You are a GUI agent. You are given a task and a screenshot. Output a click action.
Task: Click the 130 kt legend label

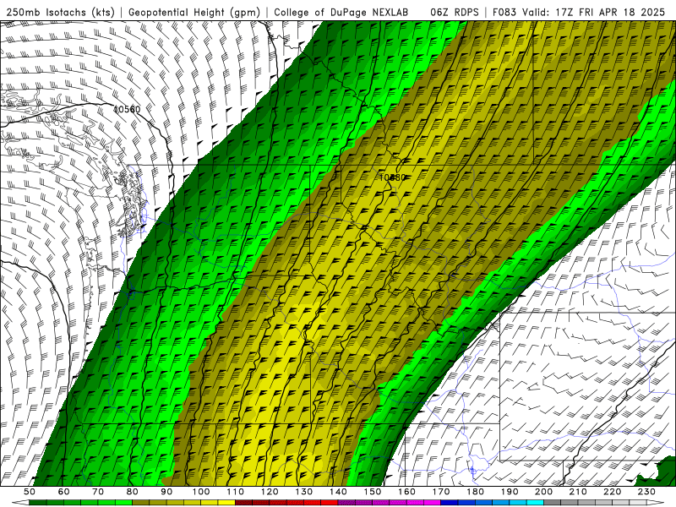(x=304, y=492)
